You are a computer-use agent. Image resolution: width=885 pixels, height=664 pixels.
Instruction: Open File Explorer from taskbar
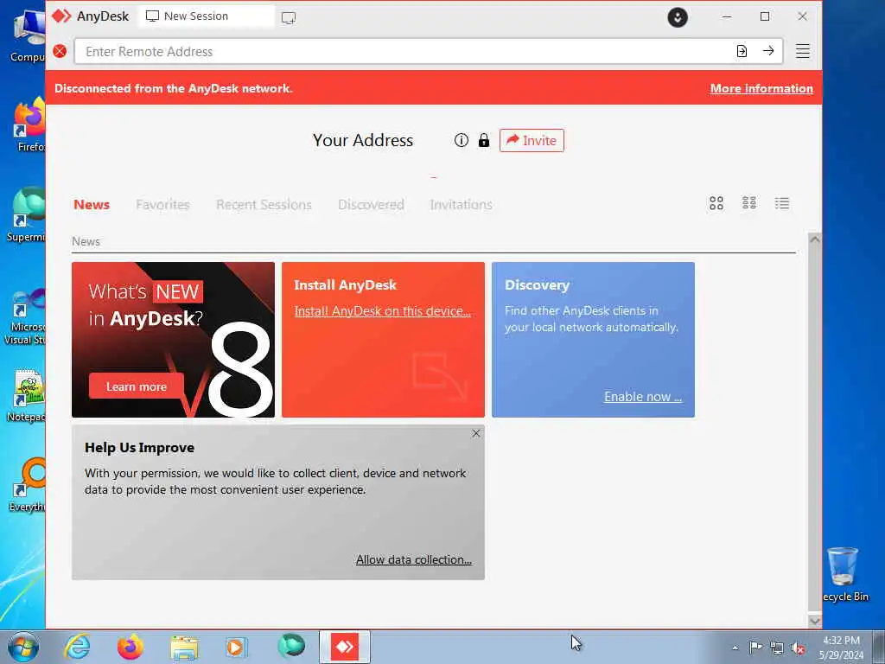click(x=184, y=648)
